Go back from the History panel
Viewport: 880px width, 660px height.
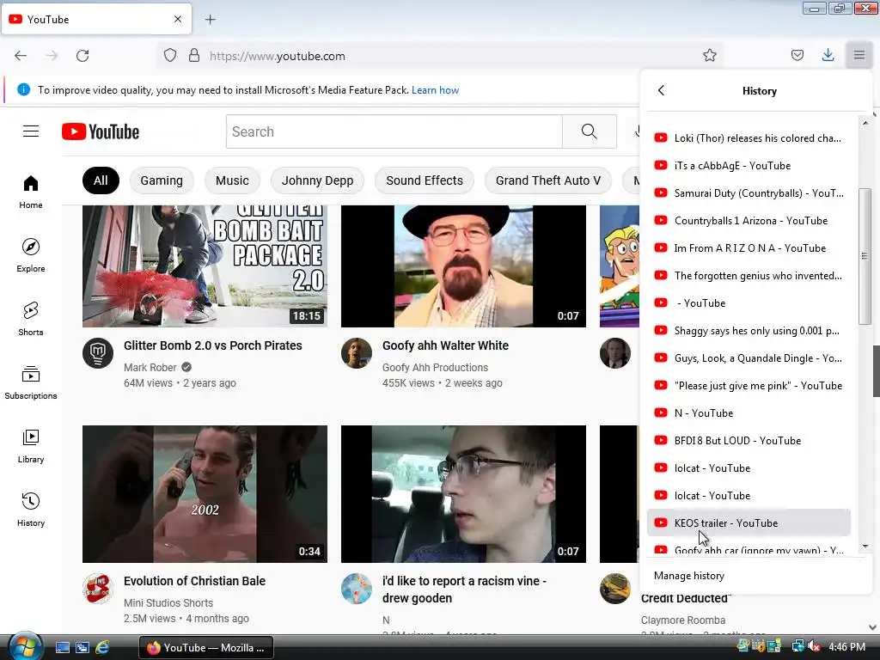(661, 90)
